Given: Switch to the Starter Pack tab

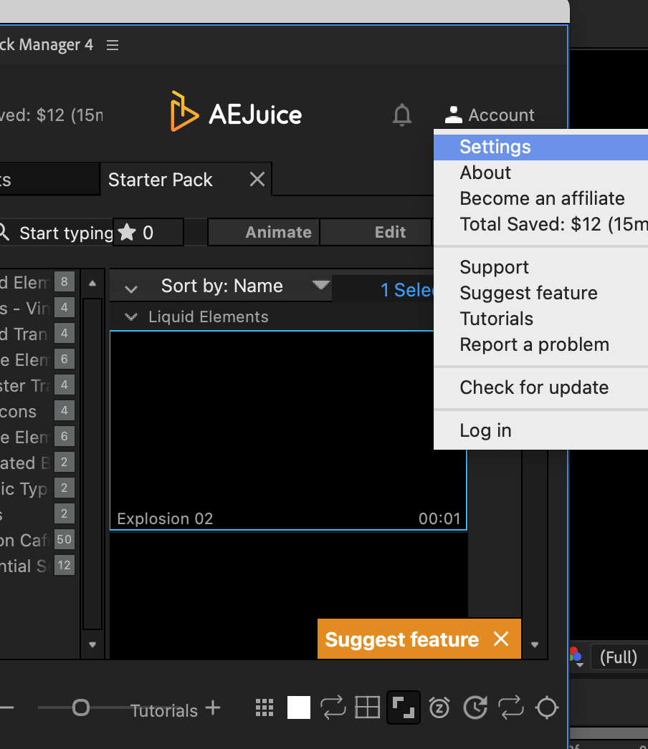Looking at the screenshot, I should (x=161, y=180).
